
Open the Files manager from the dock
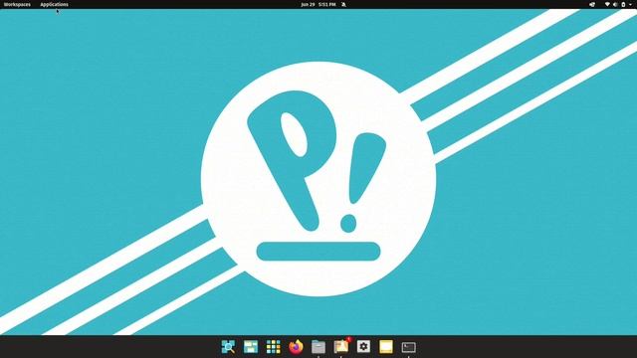(x=318, y=347)
